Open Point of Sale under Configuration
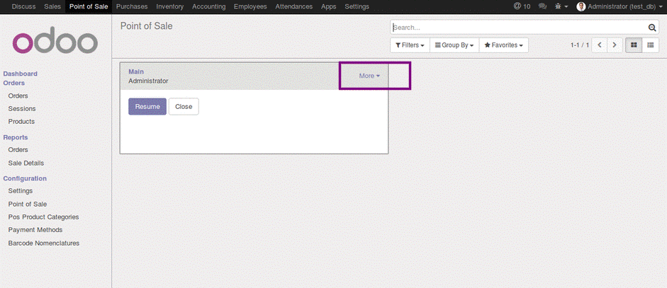 pyautogui.click(x=28, y=204)
